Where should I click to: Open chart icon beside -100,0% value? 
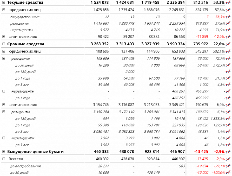pos(228,172)
